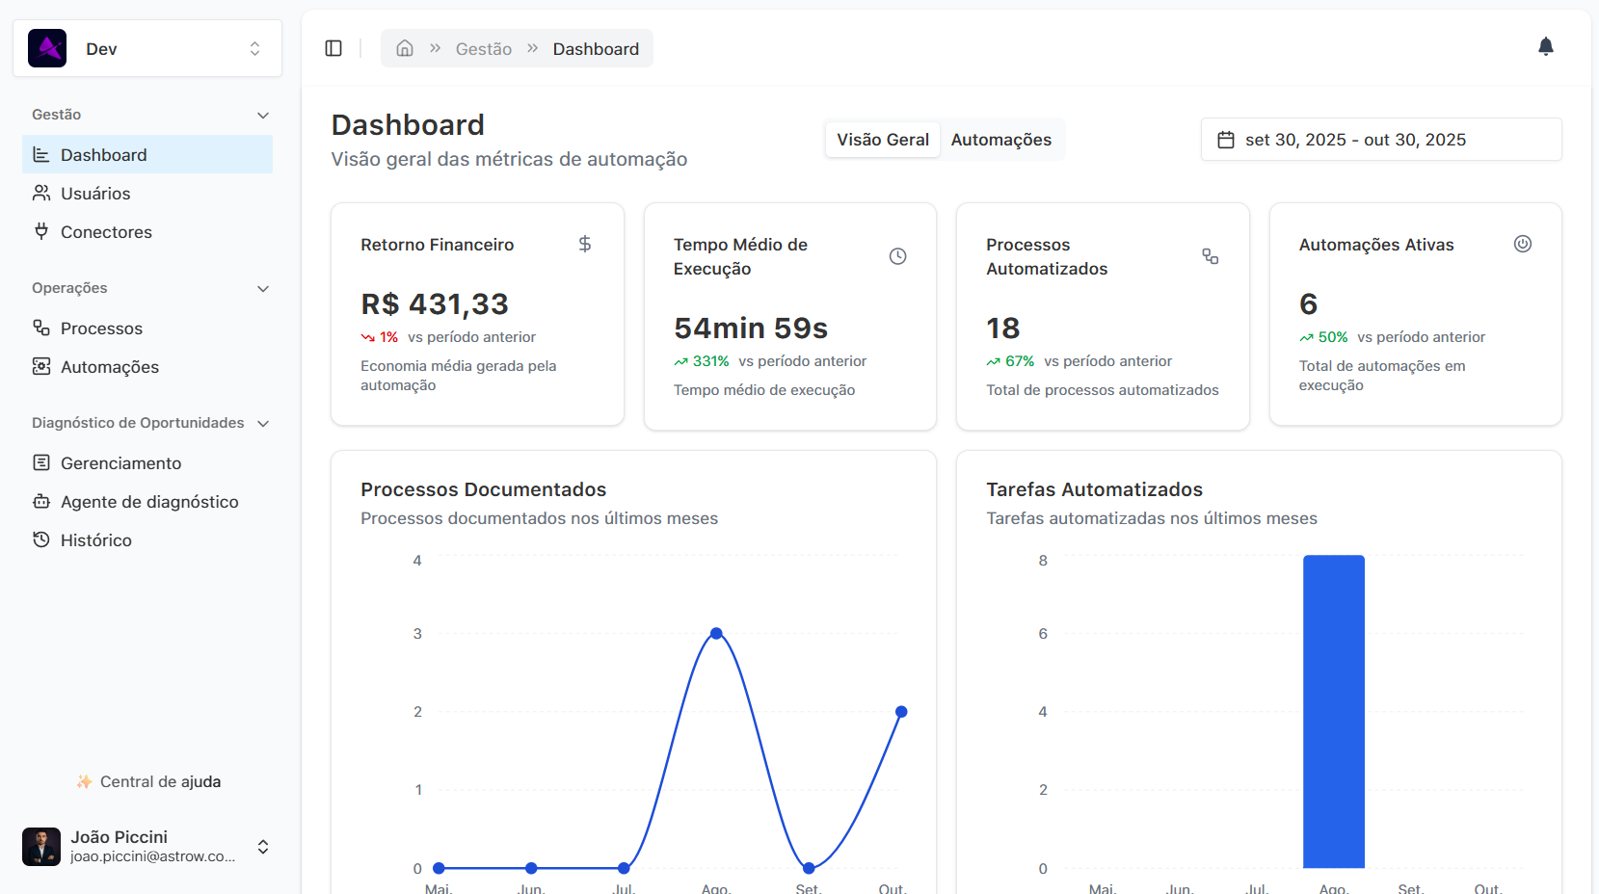
Task: Click the smiley icon on Automações Ativas card
Action: [1523, 244]
